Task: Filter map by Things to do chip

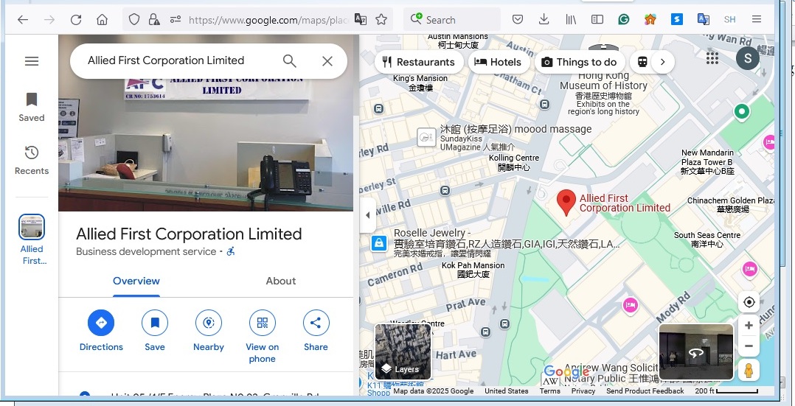Action: coord(580,62)
